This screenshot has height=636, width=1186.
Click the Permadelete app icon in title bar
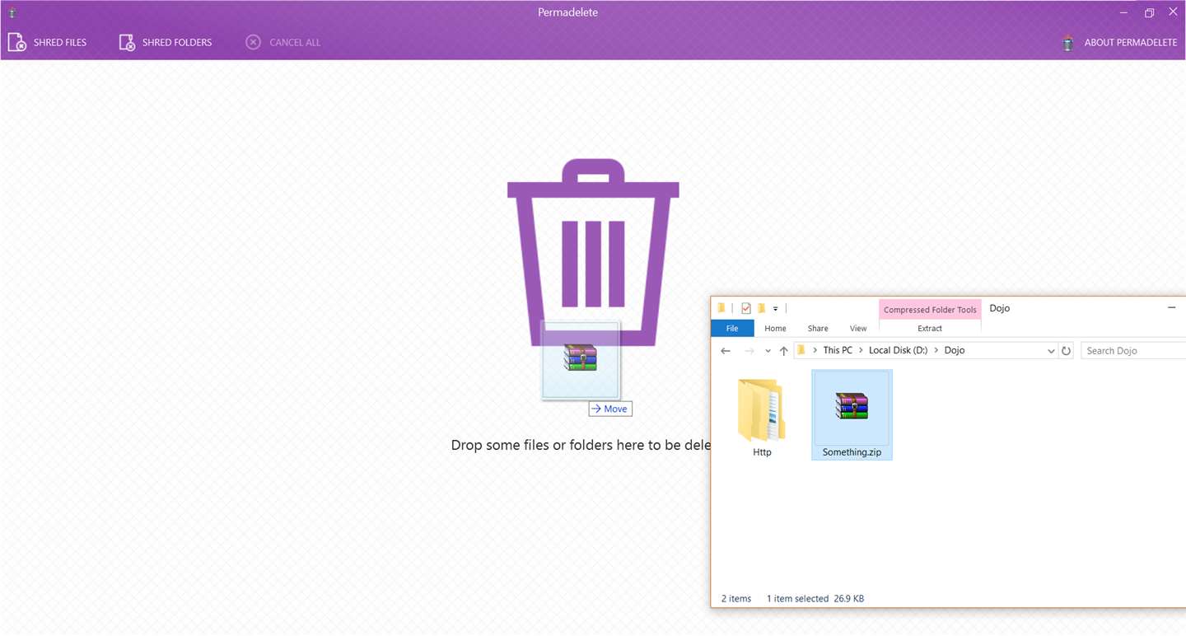click(x=12, y=12)
